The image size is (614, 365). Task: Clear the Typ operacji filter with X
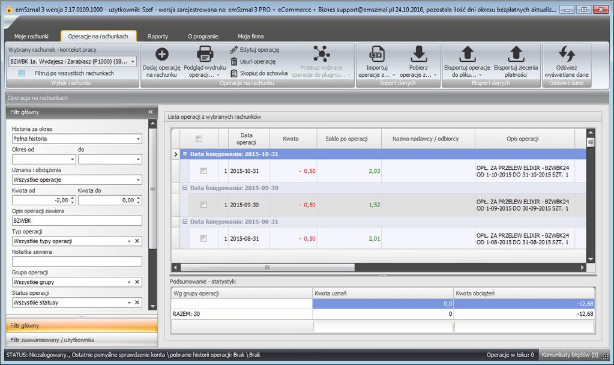(x=137, y=241)
